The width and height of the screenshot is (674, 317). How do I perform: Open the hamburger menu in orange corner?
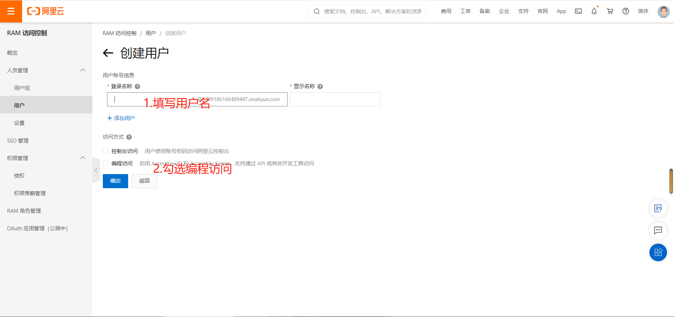point(11,11)
